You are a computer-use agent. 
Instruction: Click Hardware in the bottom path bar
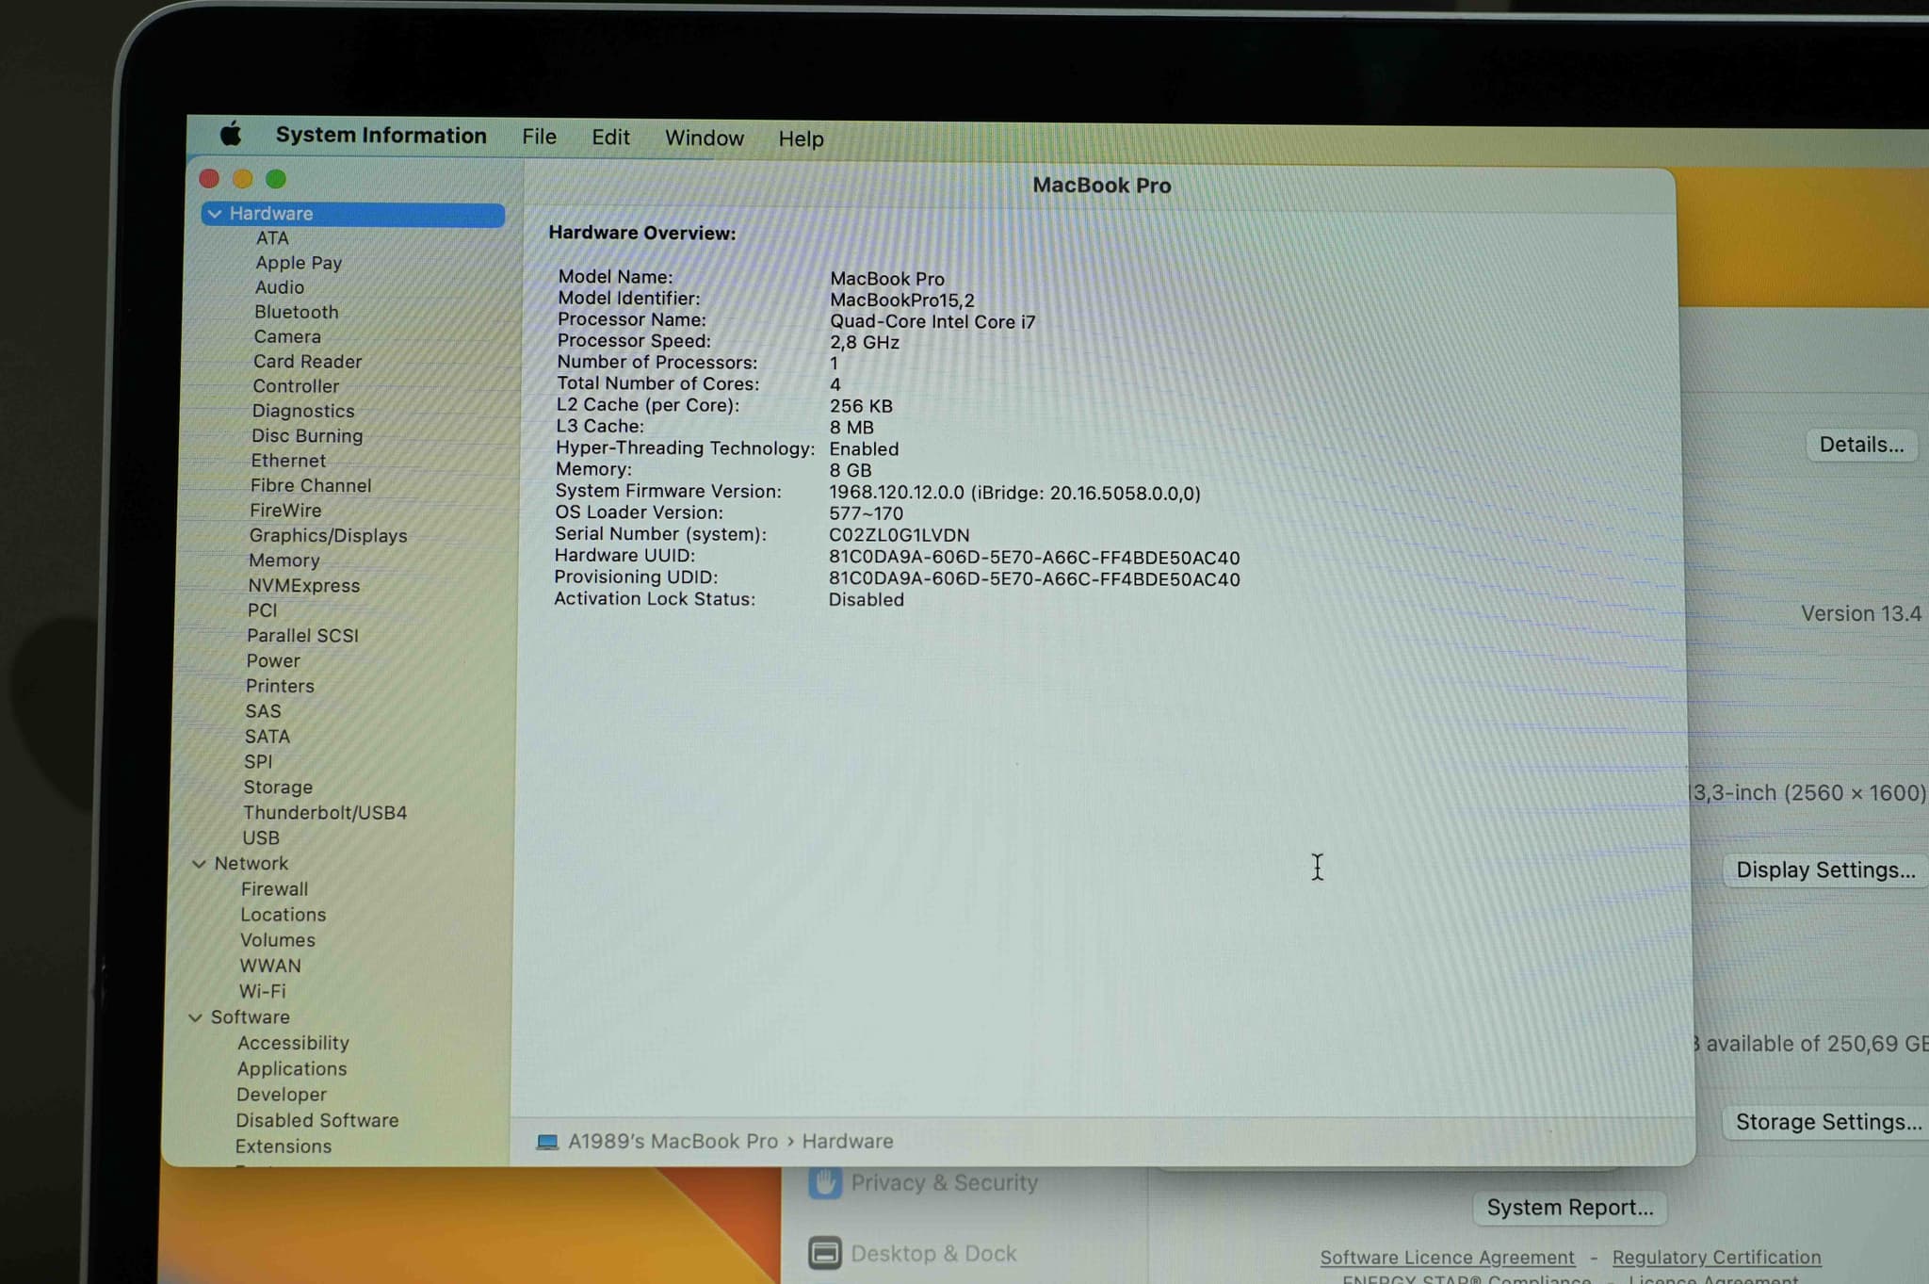[x=848, y=1142]
